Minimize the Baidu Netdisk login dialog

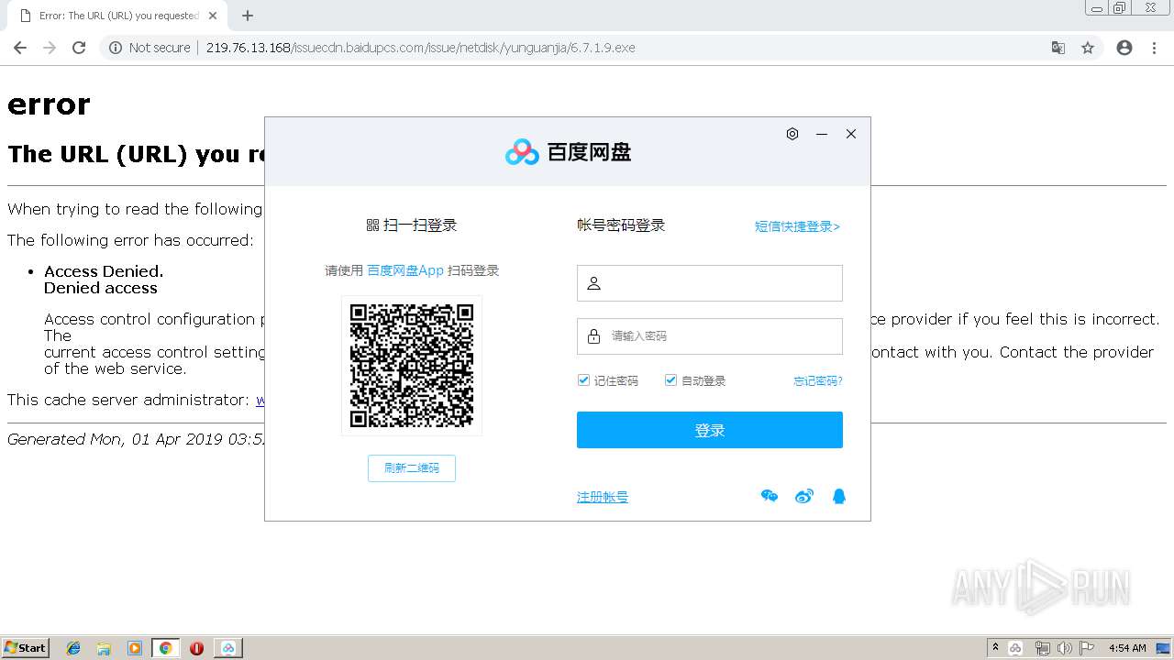pos(822,134)
